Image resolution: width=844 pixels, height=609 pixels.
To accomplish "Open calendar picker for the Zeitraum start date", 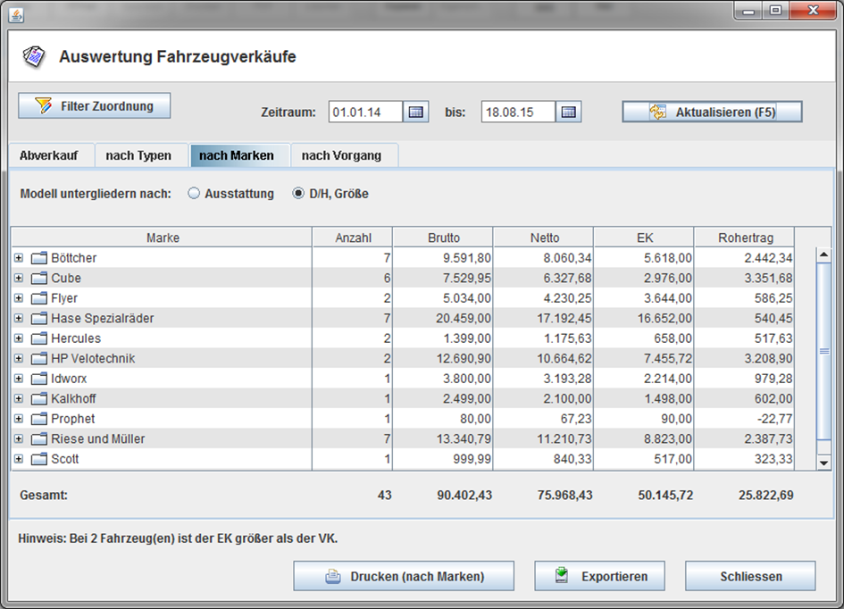I will click(415, 112).
